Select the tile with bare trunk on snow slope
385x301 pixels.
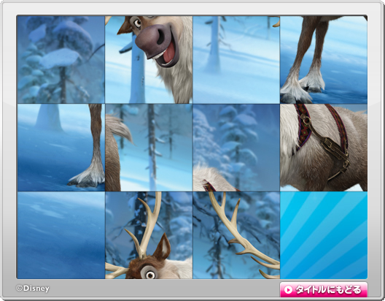click(236, 59)
